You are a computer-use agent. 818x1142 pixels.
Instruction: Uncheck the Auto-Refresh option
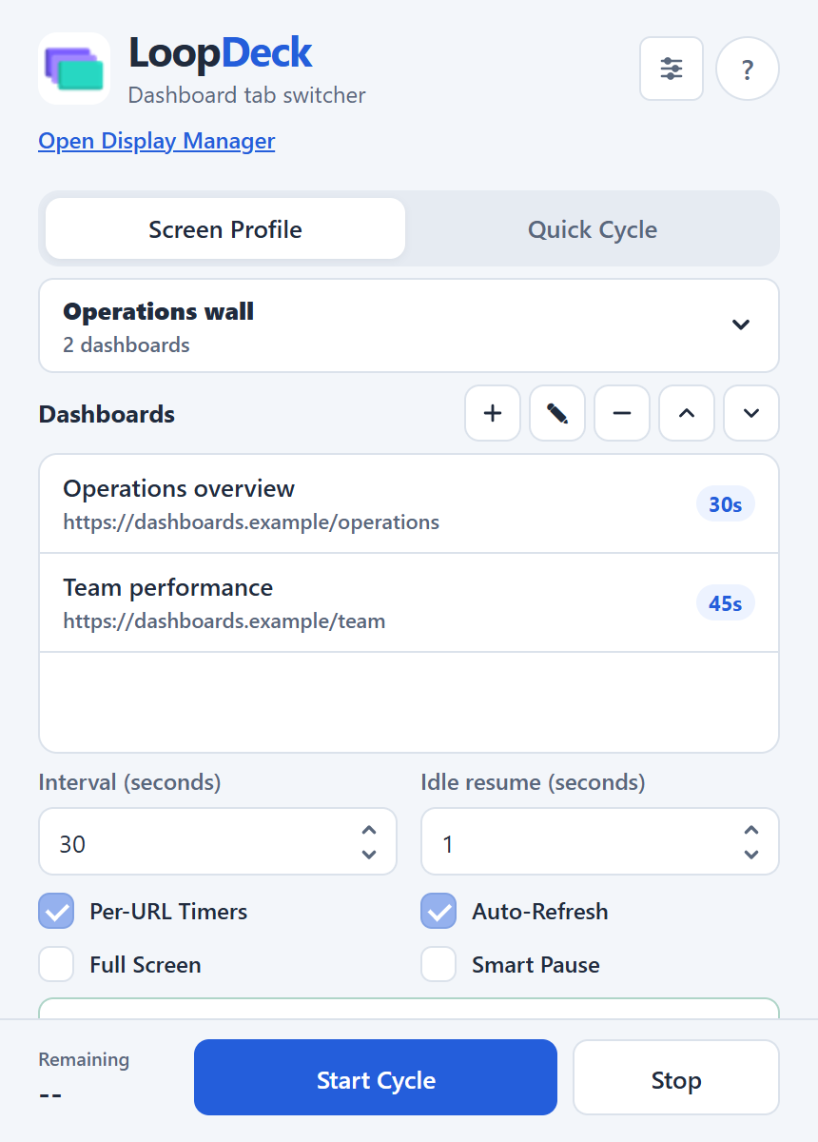pyautogui.click(x=438, y=911)
